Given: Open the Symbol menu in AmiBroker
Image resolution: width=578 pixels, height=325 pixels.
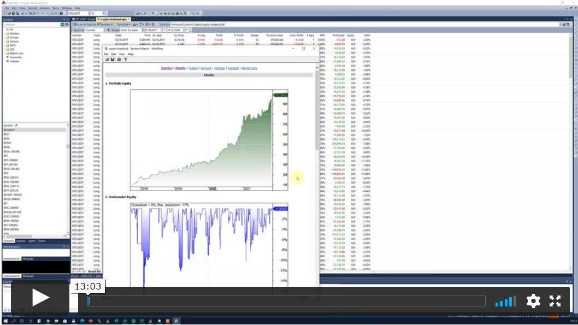Looking at the screenshot, I should click(x=32, y=8).
